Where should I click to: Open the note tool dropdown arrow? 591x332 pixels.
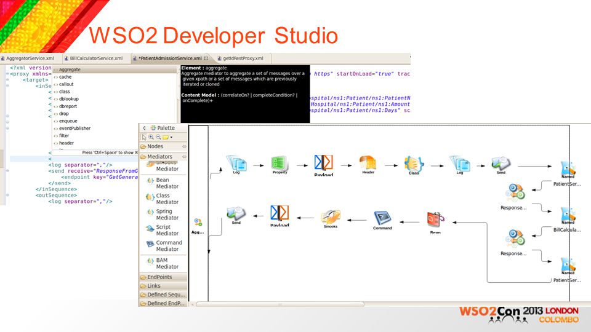pos(171,137)
